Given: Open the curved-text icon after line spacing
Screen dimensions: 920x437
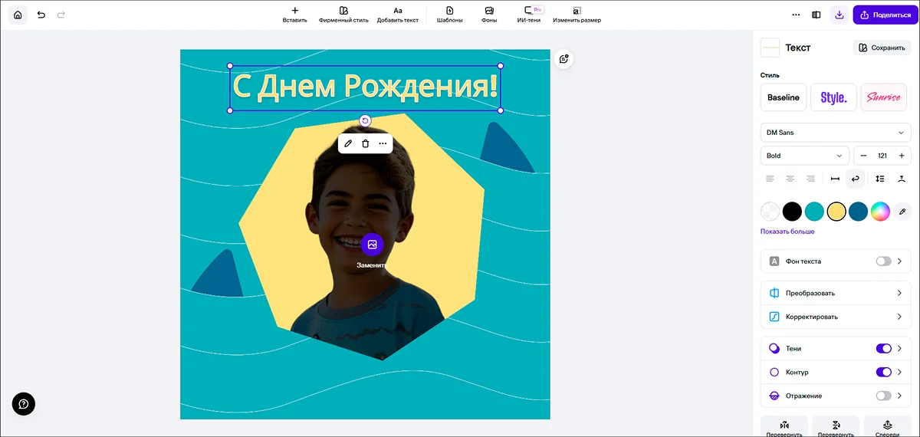Looking at the screenshot, I should click(x=902, y=179).
